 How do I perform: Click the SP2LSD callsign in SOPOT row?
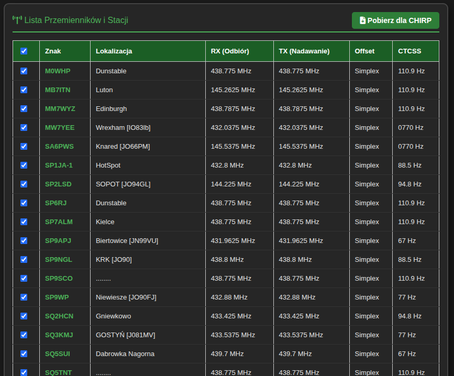pos(58,184)
